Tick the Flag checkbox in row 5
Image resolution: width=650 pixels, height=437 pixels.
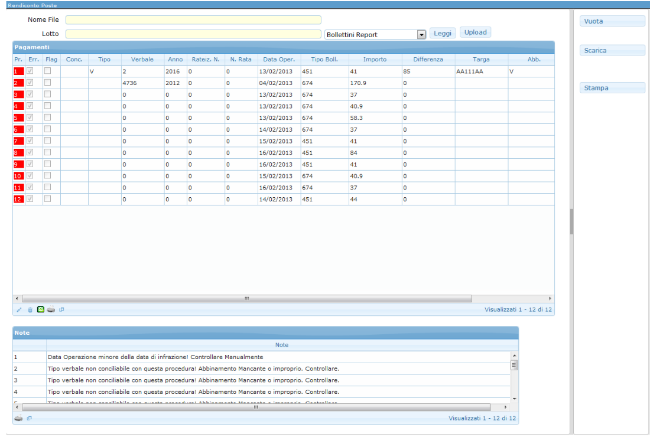tap(48, 118)
